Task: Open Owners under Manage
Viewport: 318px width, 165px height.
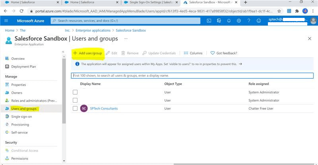Action: [x=17, y=93]
